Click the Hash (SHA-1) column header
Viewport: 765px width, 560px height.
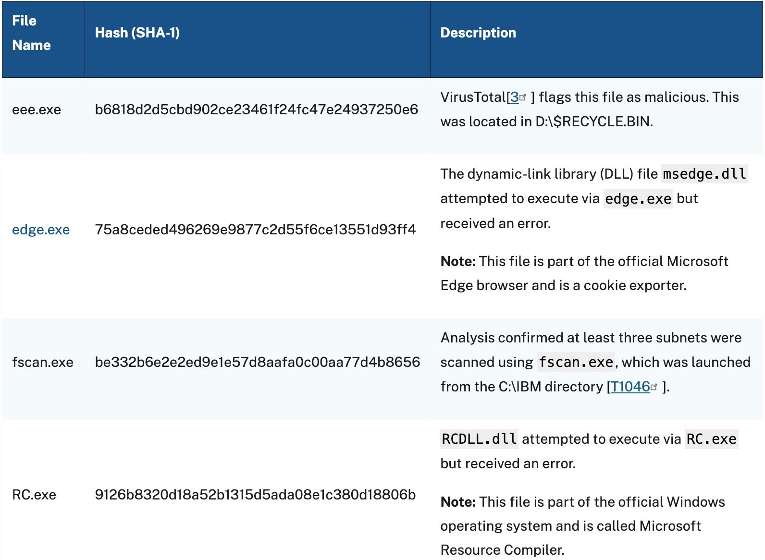pos(137,33)
